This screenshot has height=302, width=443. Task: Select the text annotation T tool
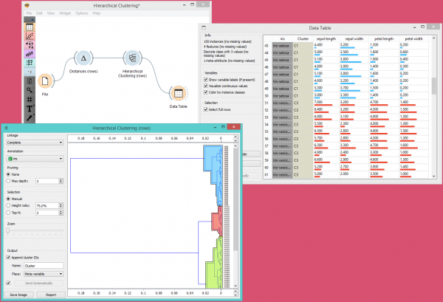coord(30,108)
